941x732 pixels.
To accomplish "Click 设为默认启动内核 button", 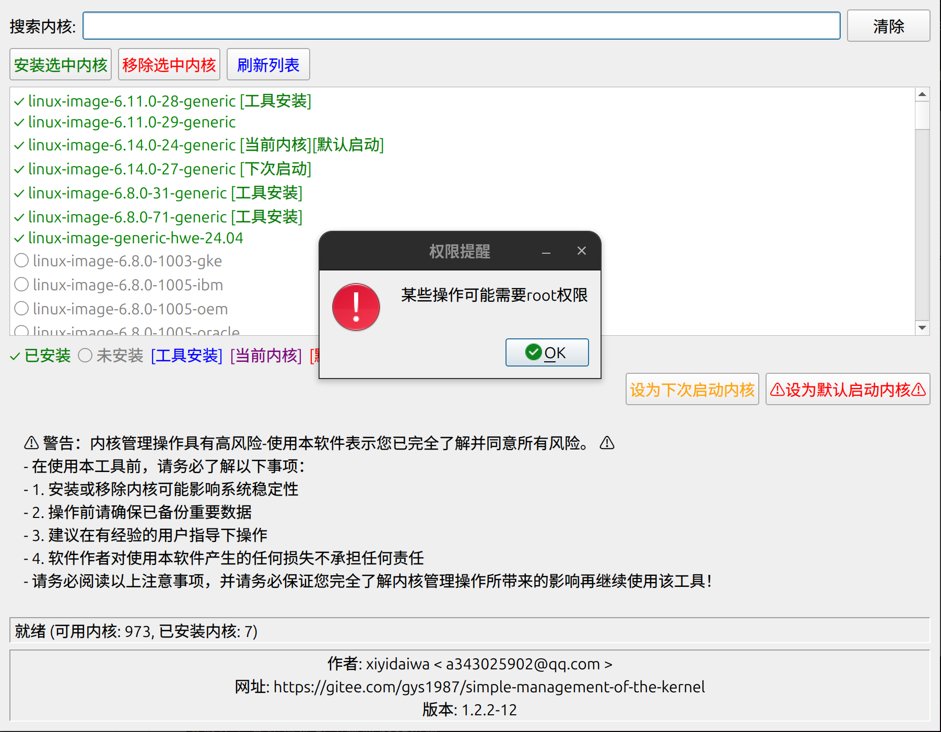I will pos(848,389).
